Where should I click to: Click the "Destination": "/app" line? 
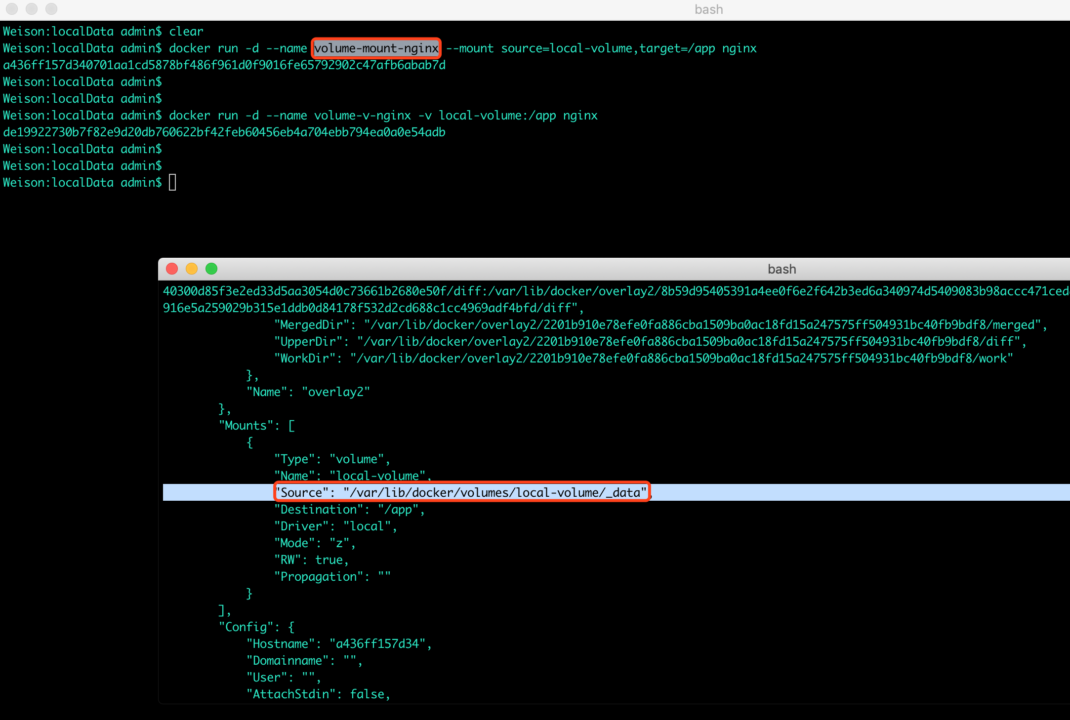point(349,510)
